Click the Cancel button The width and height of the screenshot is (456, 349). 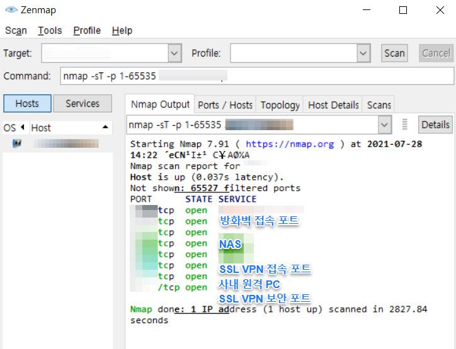[436, 53]
